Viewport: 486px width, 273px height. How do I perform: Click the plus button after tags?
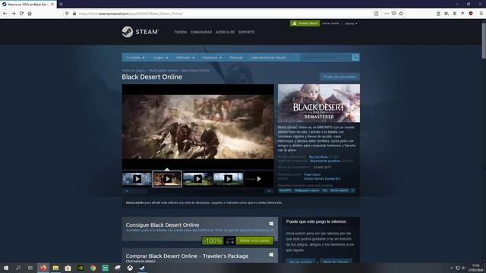(352, 190)
